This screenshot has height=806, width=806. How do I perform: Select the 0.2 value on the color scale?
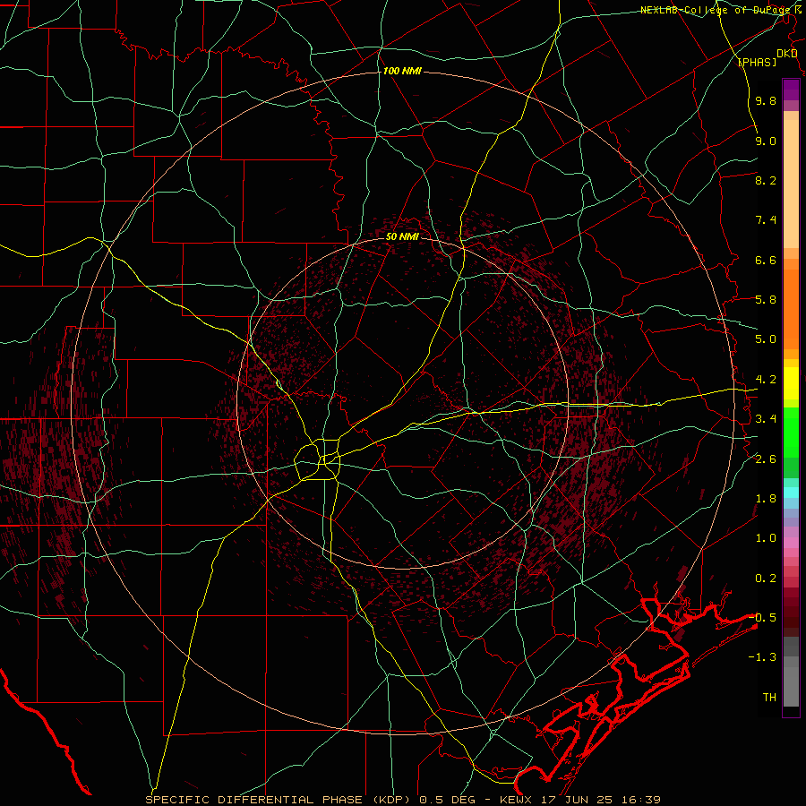point(766,579)
